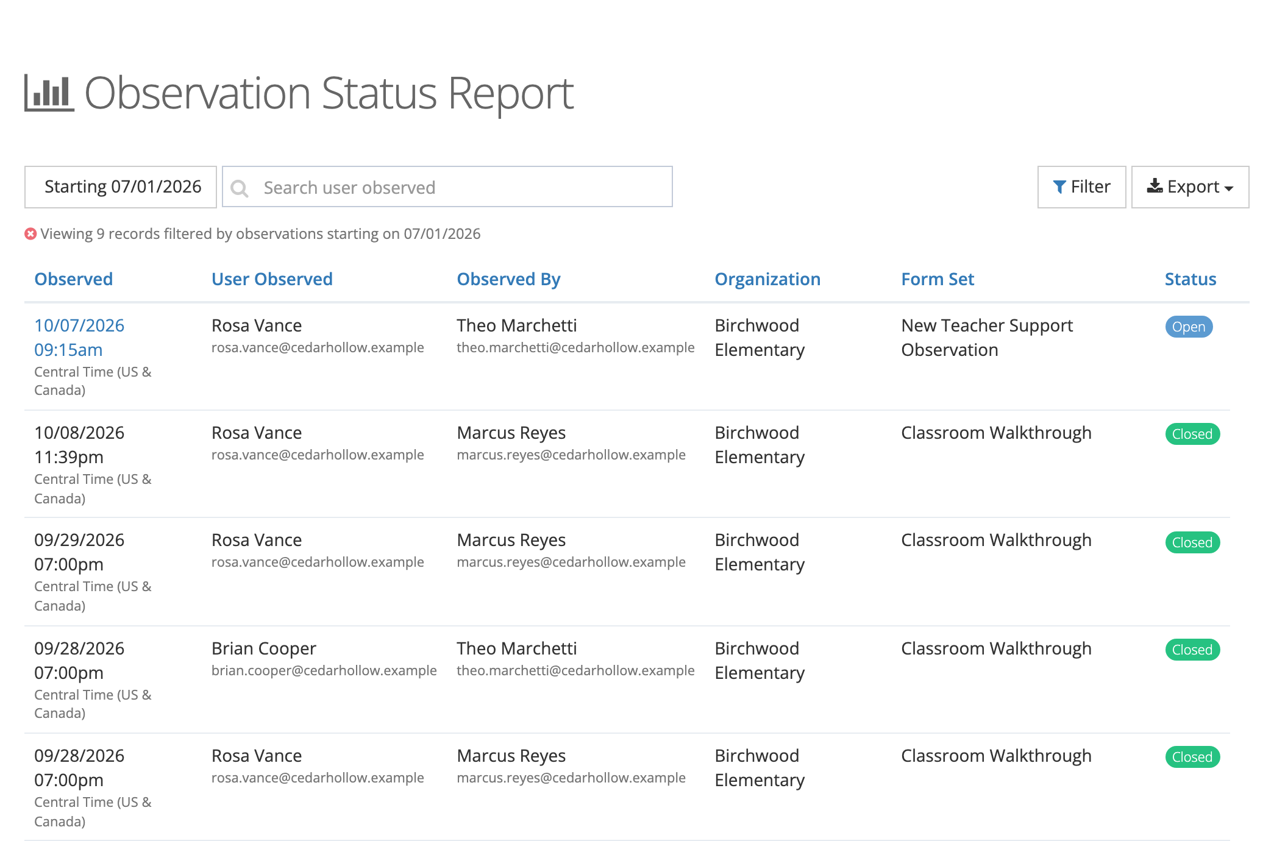Select 'Classroom Walkthrough' in the 09/29/2026 row
The image size is (1274, 841).
pos(996,540)
